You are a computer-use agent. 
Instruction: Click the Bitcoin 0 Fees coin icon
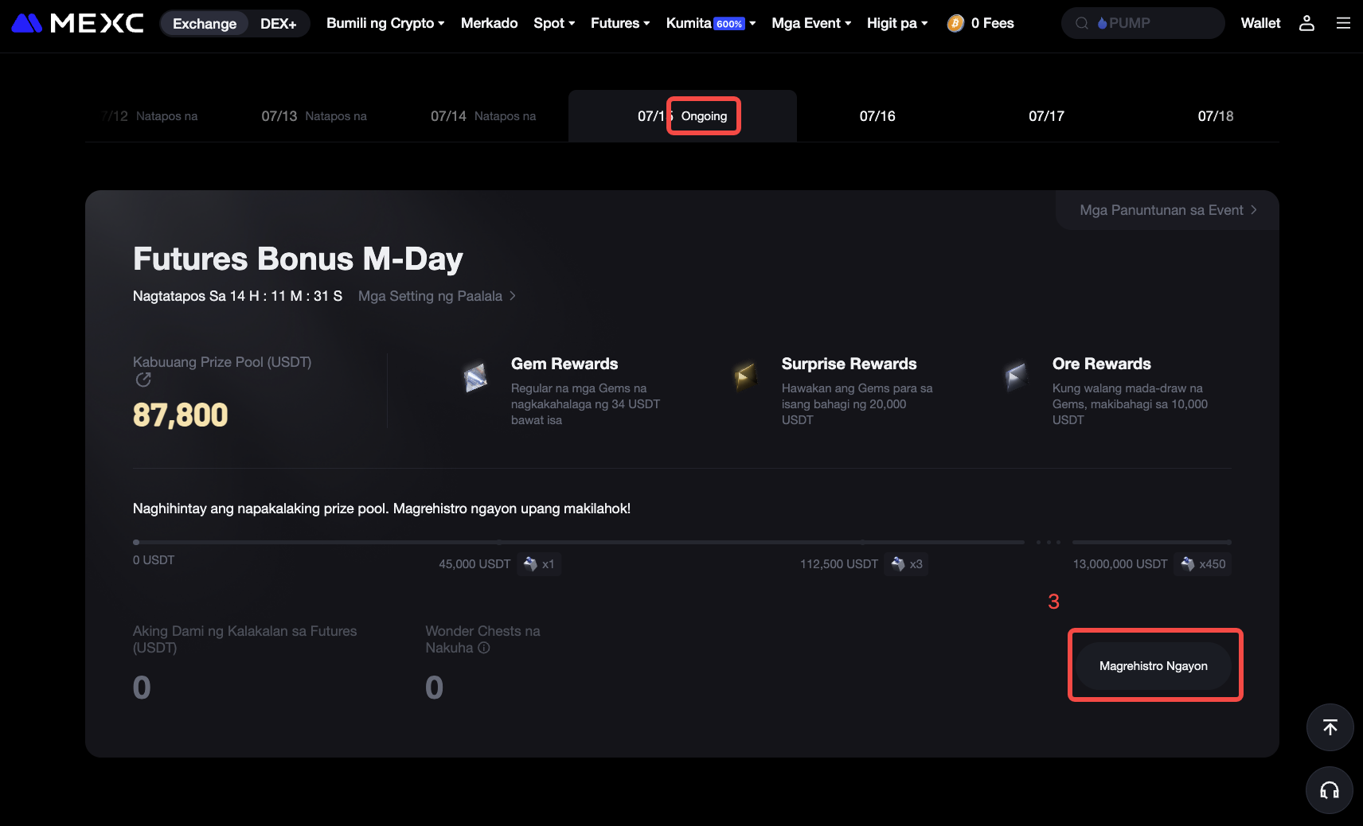click(x=955, y=23)
